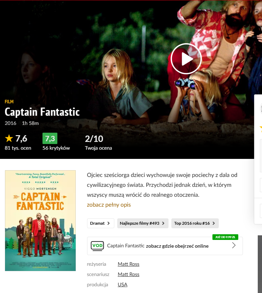Click the green 7,3 critics score badge
This screenshot has width=262, height=293.
tap(50, 138)
